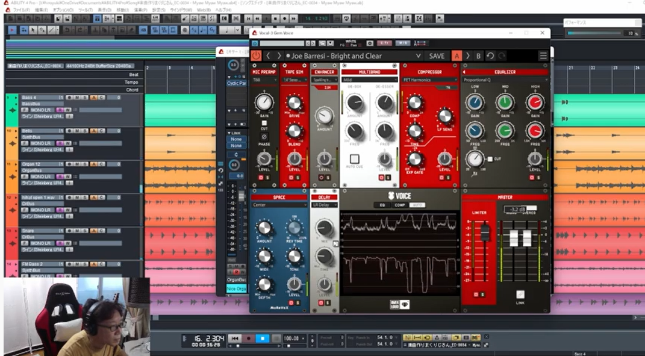Viewport: 645px width, 356px height.
Task: Click the stop button in top transport toolbar
Action: (x=275, y=19)
